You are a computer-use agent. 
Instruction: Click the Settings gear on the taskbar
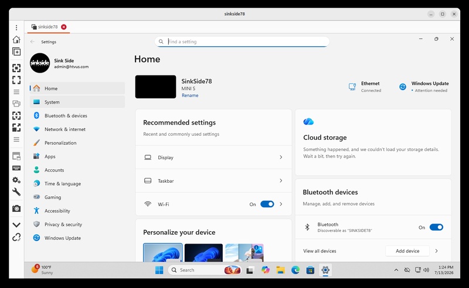(325, 270)
